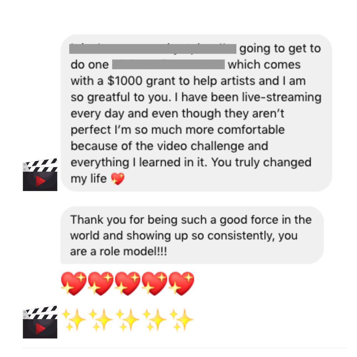Select the sparkling heart emoji after "my life"
The width and height of the screenshot is (357, 357).
[x=118, y=178]
